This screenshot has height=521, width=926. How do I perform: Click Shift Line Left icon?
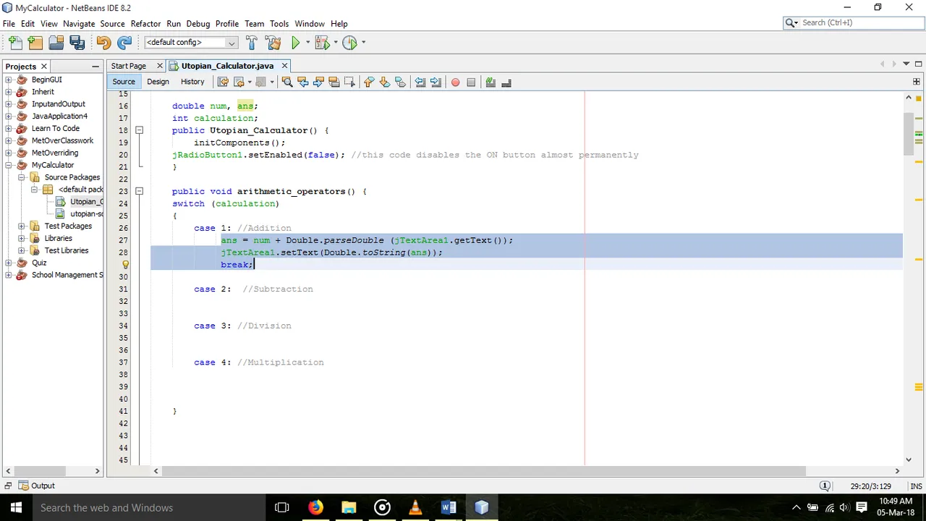click(420, 82)
